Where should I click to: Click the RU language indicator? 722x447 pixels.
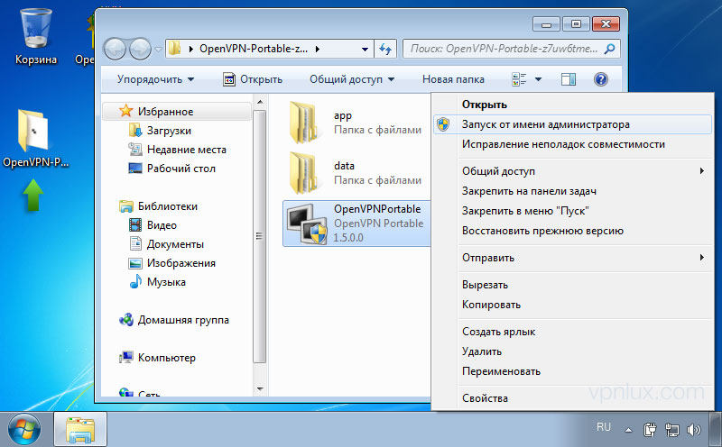tap(603, 427)
